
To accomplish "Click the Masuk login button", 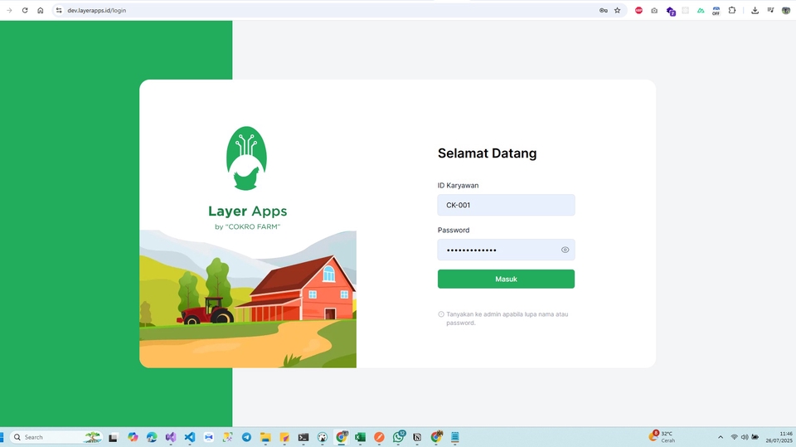I will 506,279.
